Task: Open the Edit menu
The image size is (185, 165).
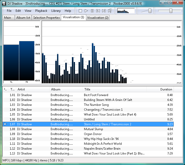Action: [x=18, y=11]
